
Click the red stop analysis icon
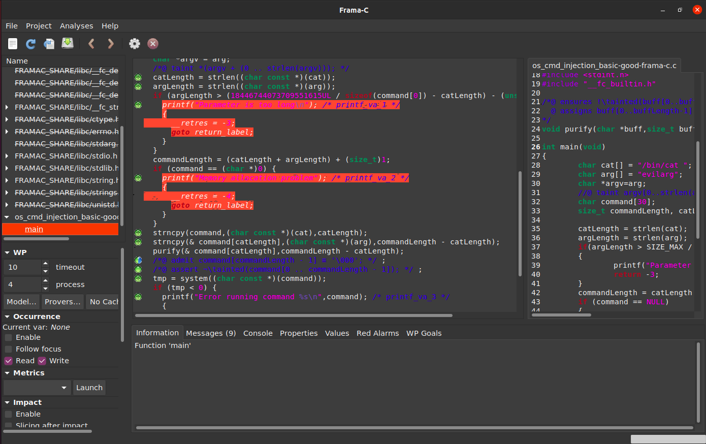tap(153, 44)
